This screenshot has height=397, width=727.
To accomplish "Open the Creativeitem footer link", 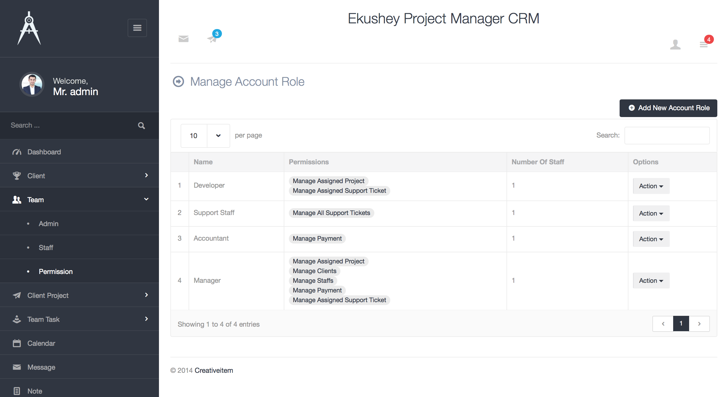I will pyautogui.click(x=214, y=371).
